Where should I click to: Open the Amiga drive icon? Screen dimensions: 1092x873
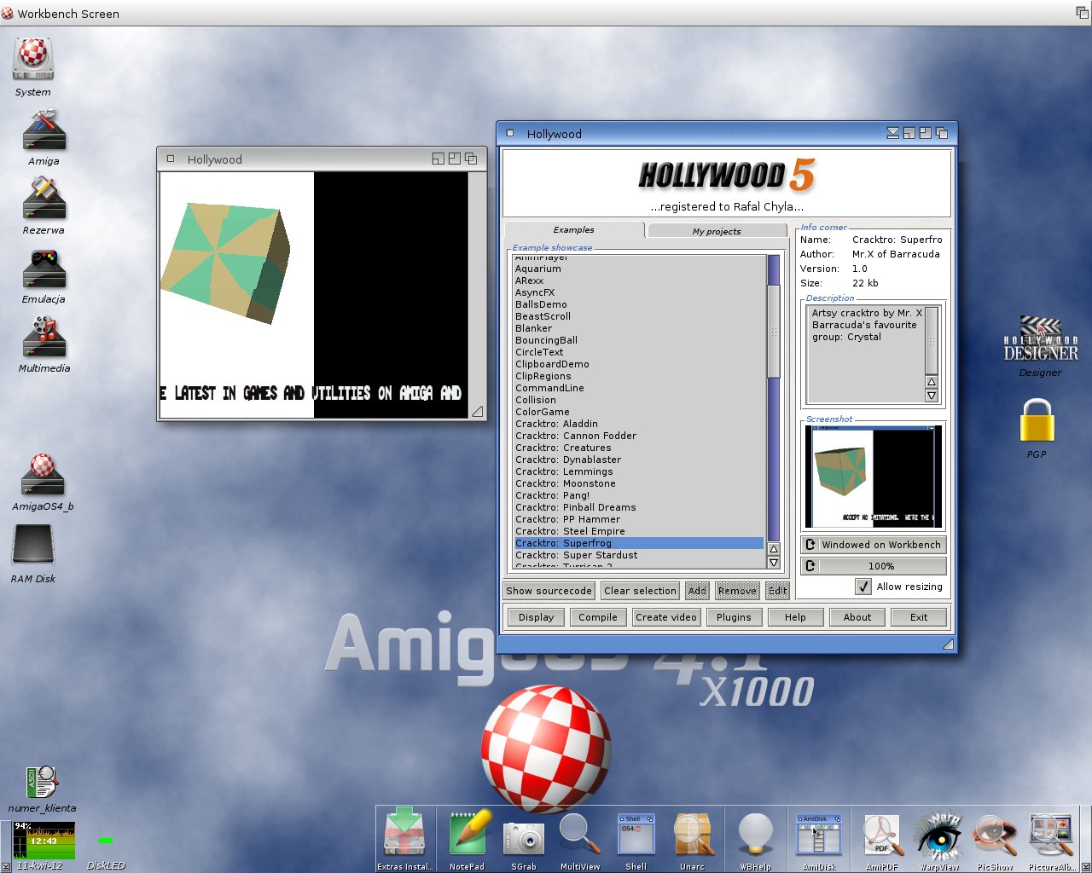44,130
